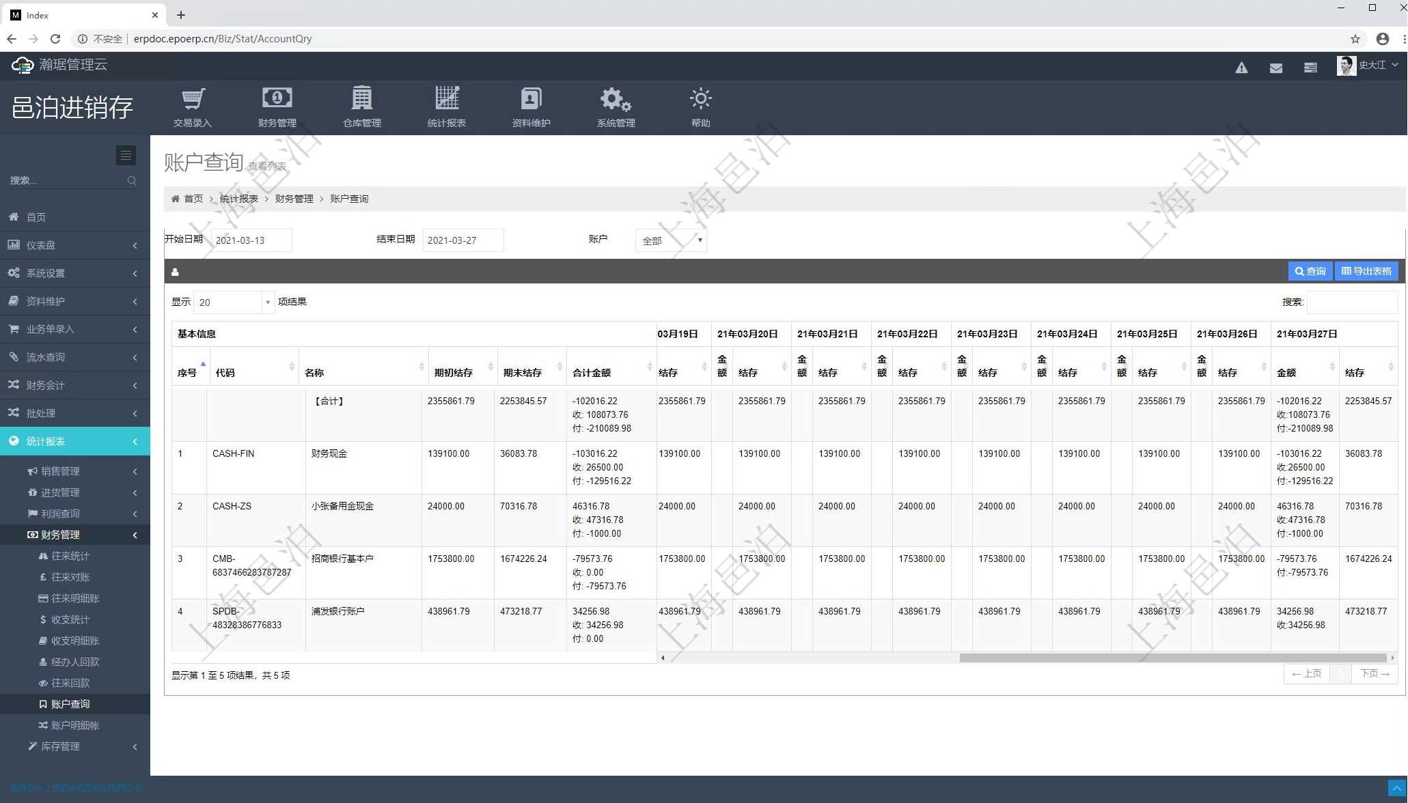Click the 导出表格 export button
Screen dimensions: 1408x803
coord(1366,271)
